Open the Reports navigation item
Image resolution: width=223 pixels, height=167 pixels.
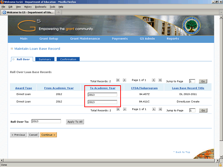click(x=173, y=39)
